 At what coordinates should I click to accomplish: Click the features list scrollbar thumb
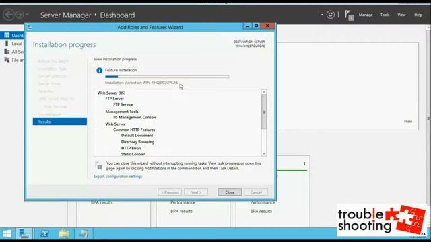pyautogui.click(x=264, y=112)
